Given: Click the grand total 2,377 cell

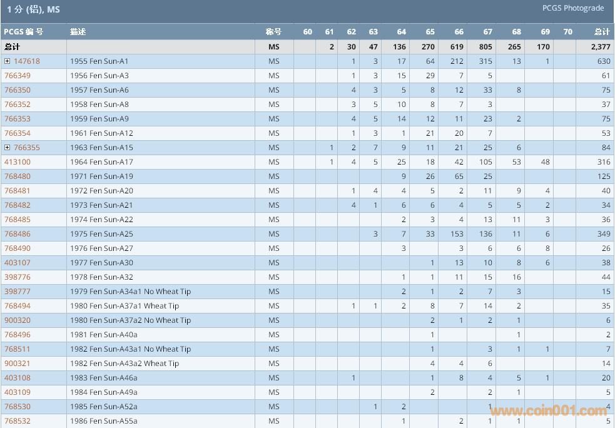Looking at the screenshot, I should (x=600, y=47).
